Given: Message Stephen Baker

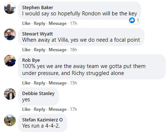Looking at the screenshot, I should 58,23.
